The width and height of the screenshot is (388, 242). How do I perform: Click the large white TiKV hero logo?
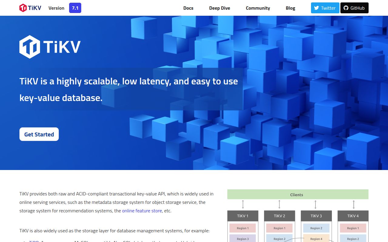[50, 47]
